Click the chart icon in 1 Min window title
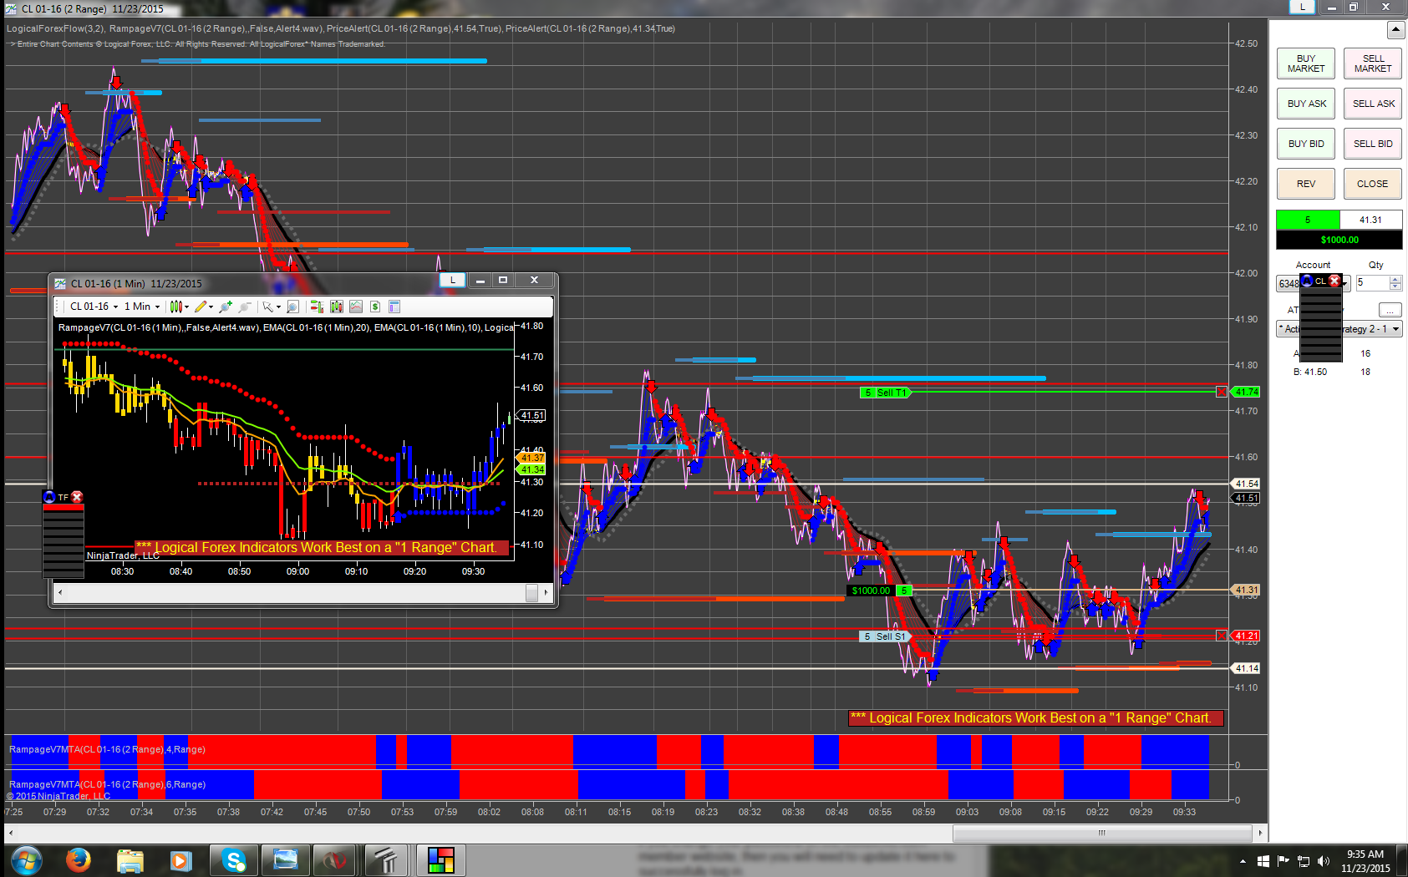This screenshot has width=1408, height=877. tap(60, 284)
